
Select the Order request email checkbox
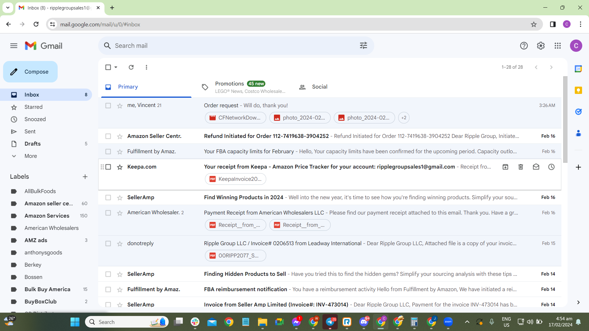coord(108,105)
